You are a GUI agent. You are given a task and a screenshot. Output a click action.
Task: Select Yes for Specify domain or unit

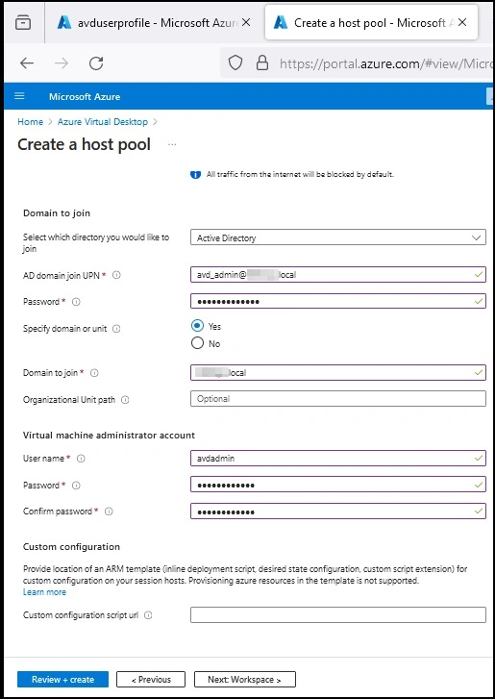(197, 326)
